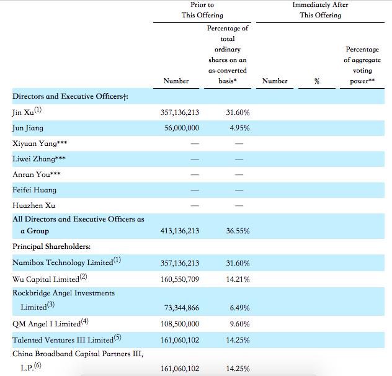Click the 'Wu Capital Limited(2)' label
The height and width of the screenshot is (376, 392).
tap(50, 278)
